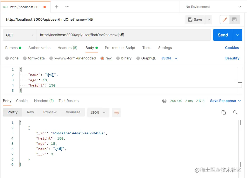Click the _id value 61eea1b4144ea374a5b8455a

(x=78, y=133)
